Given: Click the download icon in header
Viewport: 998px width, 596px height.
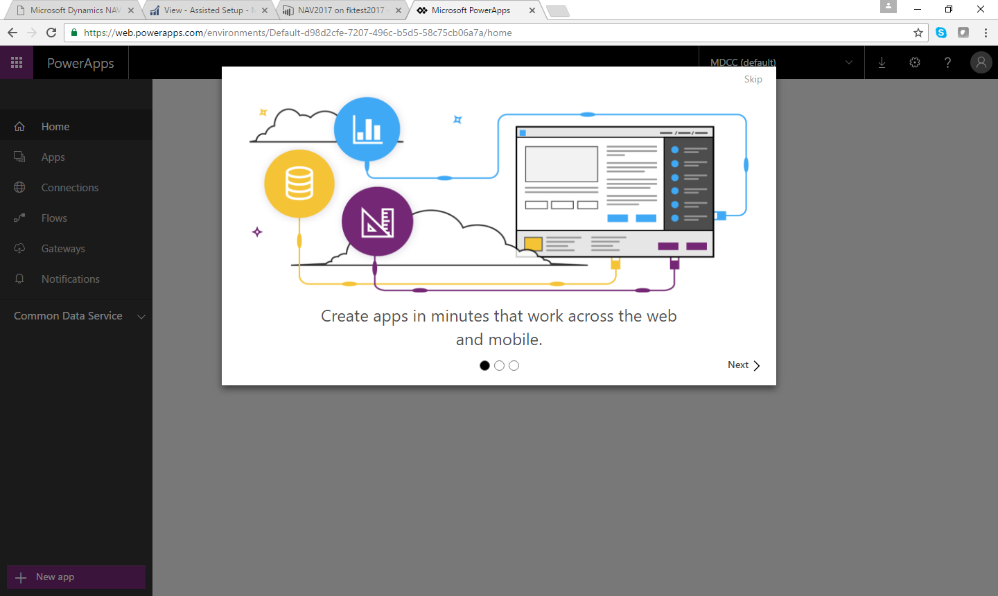Looking at the screenshot, I should [882, 62].
